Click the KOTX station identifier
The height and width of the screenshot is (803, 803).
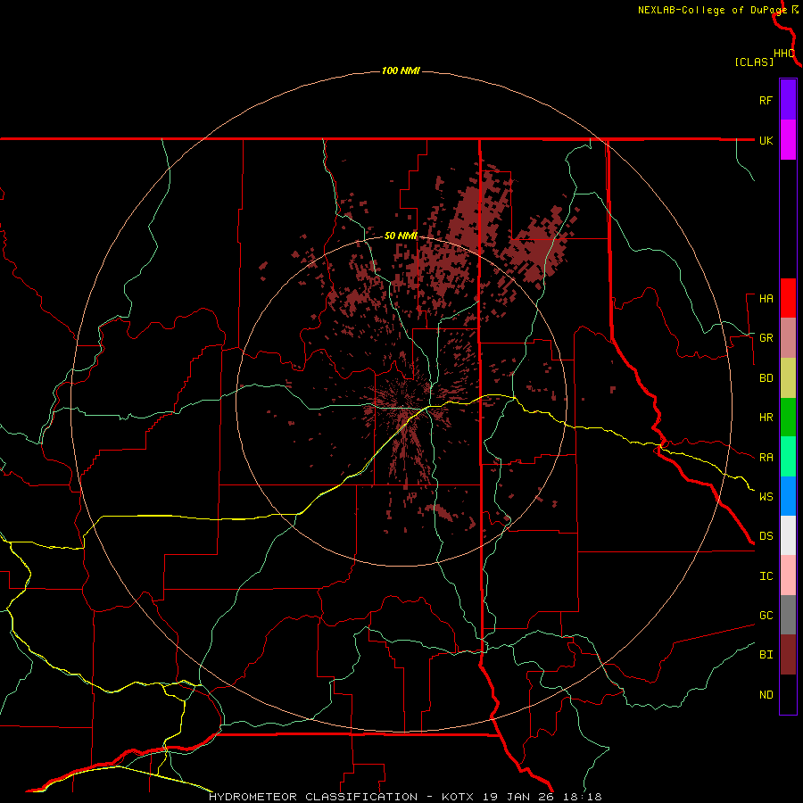point(458,797)
